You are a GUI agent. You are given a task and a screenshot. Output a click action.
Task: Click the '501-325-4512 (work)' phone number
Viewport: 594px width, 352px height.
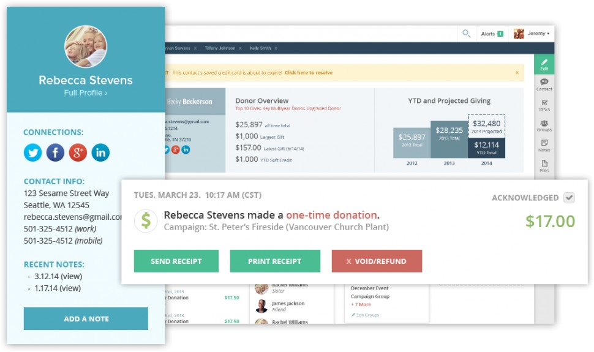click(x=60, y=229)
